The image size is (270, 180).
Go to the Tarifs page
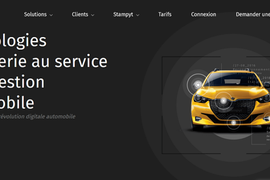pos(165,14)
